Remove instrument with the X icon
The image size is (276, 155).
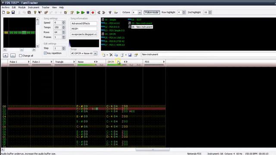click(111, 55)
